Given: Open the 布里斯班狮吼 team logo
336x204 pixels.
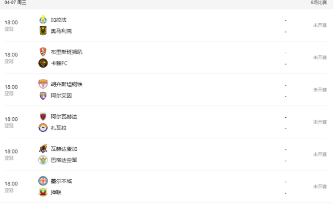Looking at the screenshot, I should click(x=43, y=52).
